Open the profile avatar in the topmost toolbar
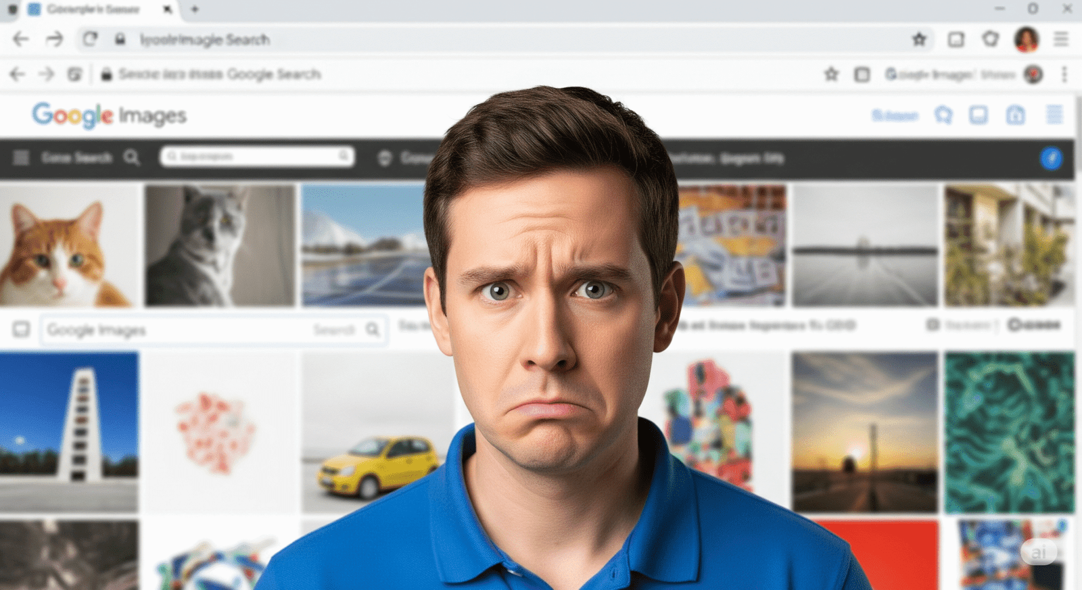1082x590 pixels. pos(1027,39)
